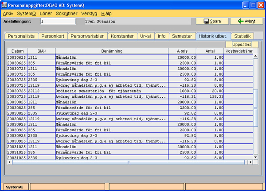Select the Ordinarie semesterlön row
This screenshot has height=191, width=266.
(111, 90)
